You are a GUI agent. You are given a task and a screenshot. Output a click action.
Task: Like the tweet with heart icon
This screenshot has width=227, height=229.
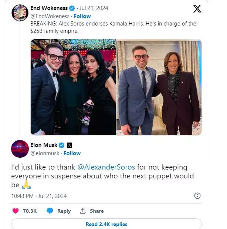point(16,211)
